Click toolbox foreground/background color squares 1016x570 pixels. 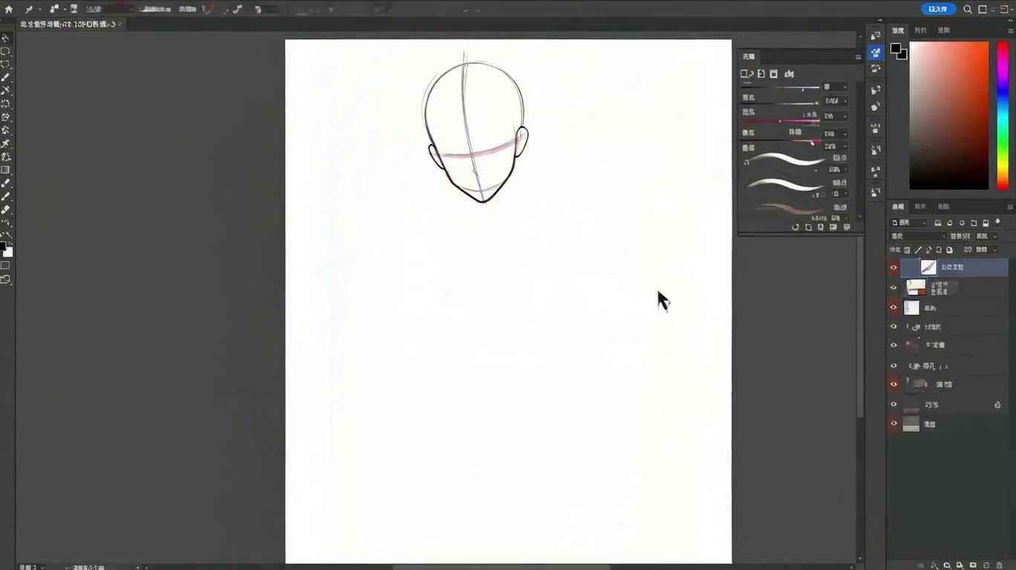[6, 249]
